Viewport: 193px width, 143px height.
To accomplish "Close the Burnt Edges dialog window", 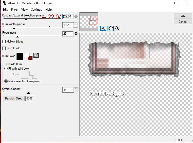I will [187, 3].
